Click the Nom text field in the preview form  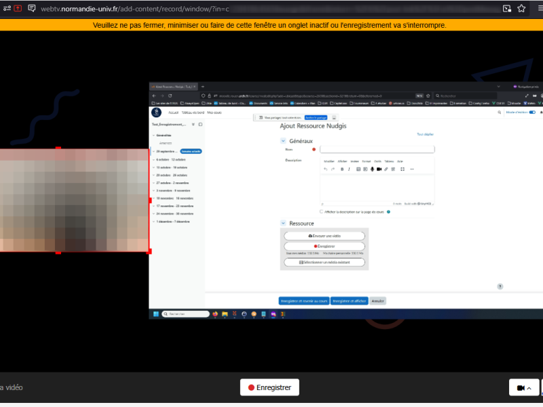(377, 149)
